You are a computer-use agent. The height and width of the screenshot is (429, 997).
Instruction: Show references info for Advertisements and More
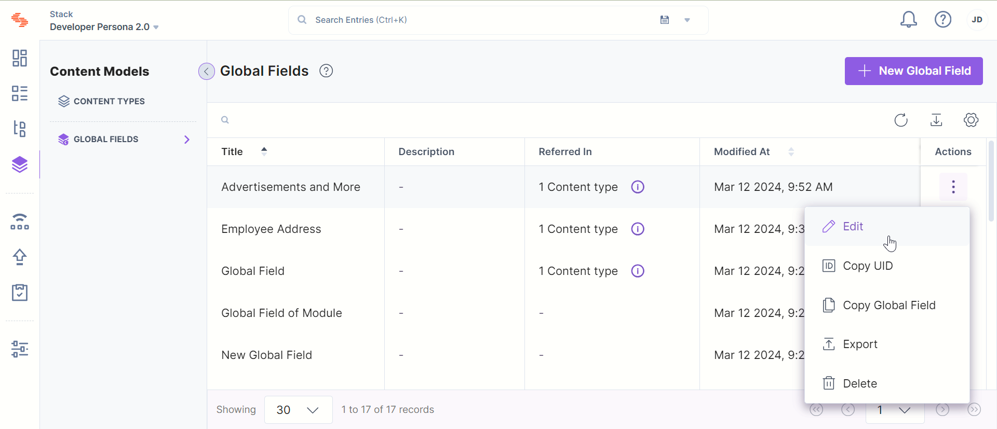click(638, 187)
